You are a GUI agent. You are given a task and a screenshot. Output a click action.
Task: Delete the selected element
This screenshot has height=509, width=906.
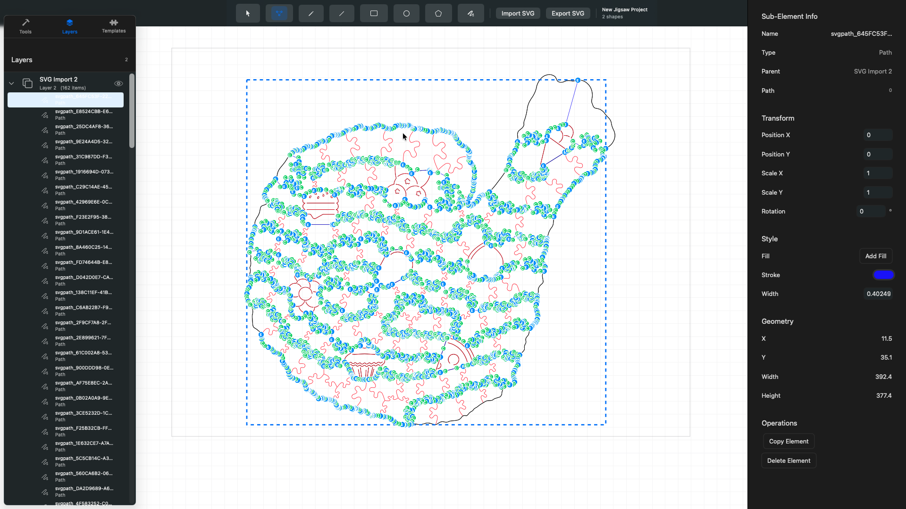click(x=789, y=460)
